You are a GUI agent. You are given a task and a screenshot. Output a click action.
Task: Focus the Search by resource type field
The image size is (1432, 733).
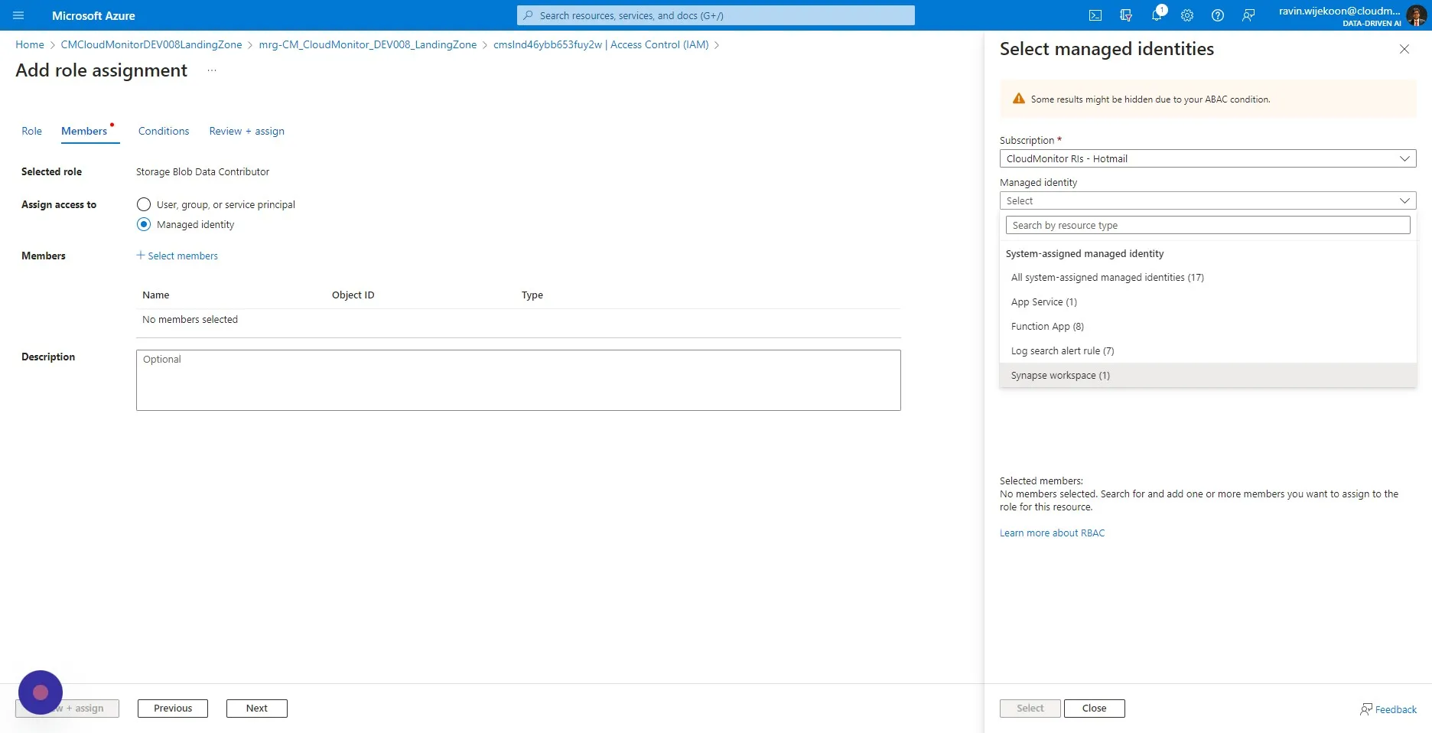click(x=1208, y=225)
